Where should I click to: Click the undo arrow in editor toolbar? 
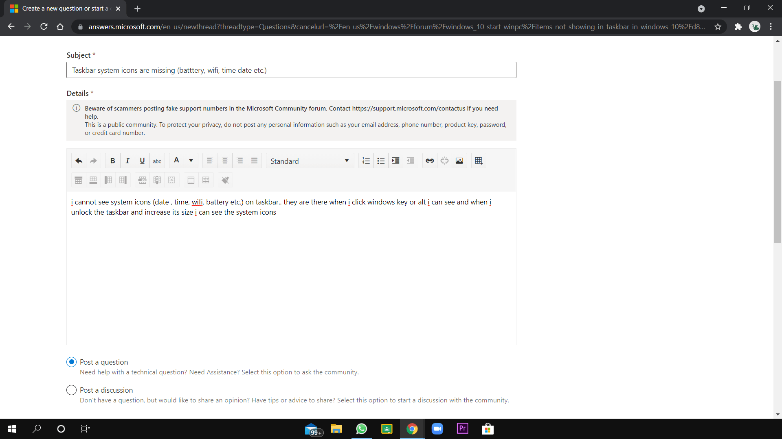[79, 161]
